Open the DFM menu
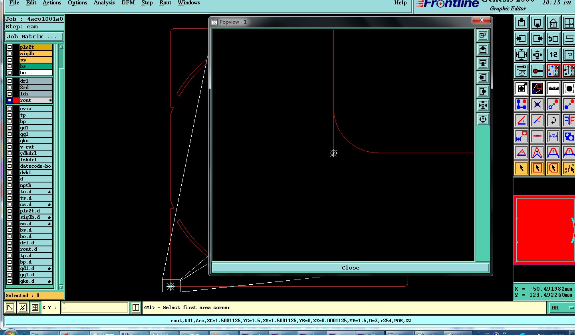575x335 pixels. (x=128, y=3)
